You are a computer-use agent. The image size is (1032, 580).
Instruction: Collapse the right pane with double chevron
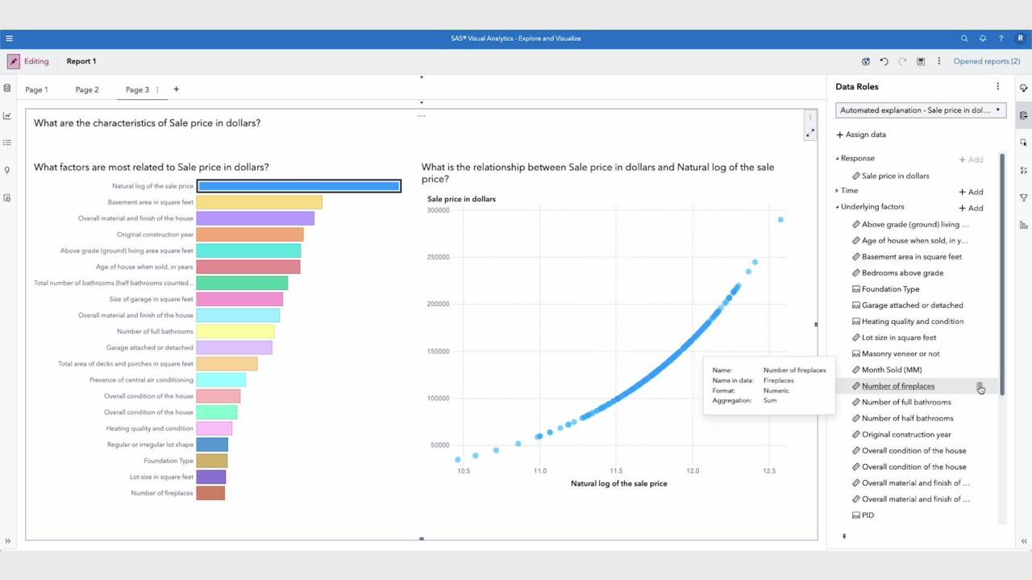coord(1024,541)
